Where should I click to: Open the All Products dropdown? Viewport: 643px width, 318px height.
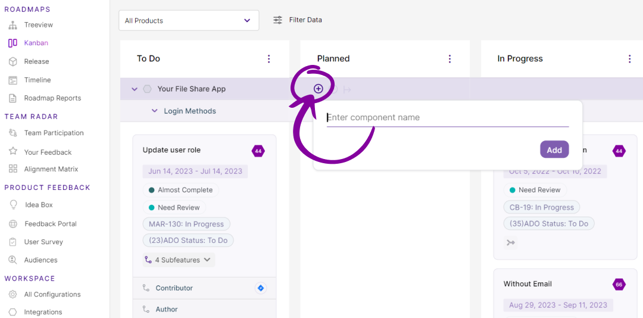[x=188, y=20]
